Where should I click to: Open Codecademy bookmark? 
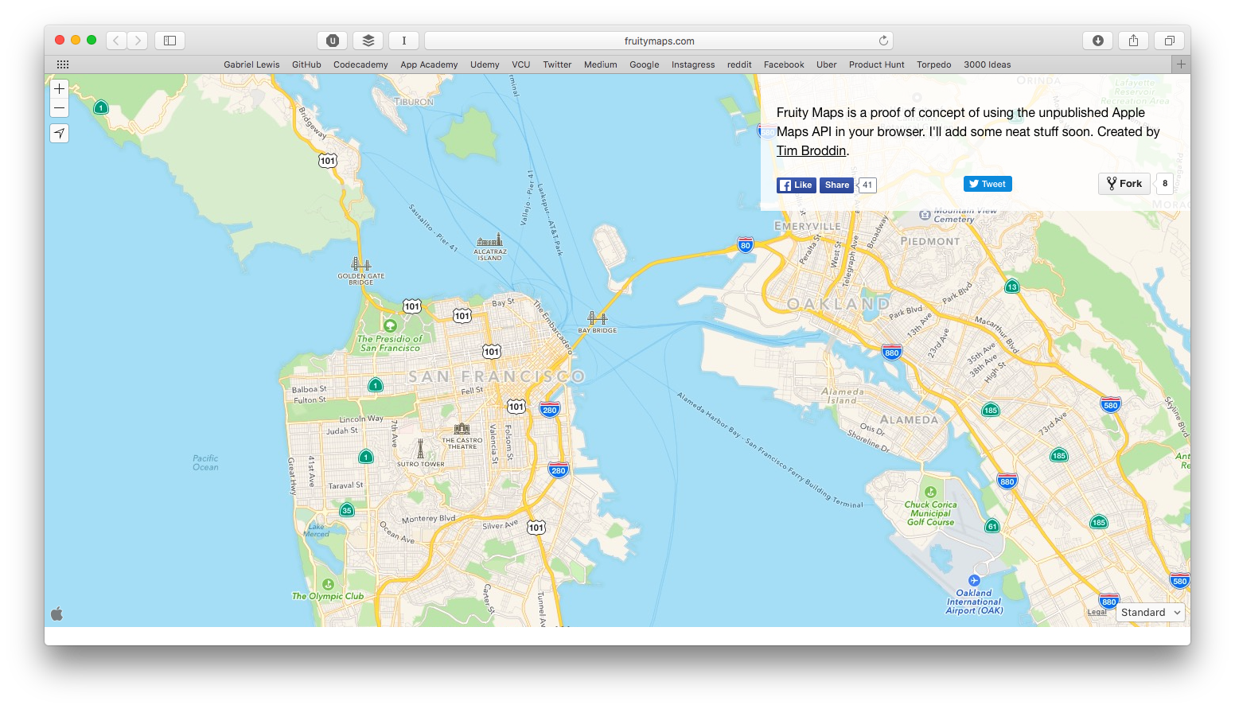360,64
